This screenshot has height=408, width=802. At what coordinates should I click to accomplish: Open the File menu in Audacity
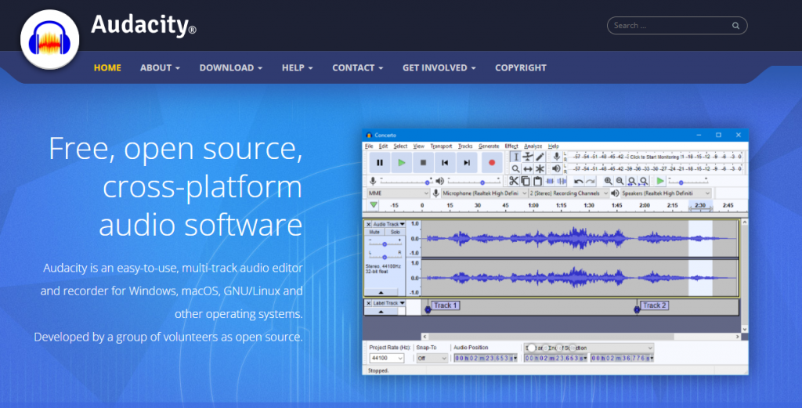[x=369, y=146]
